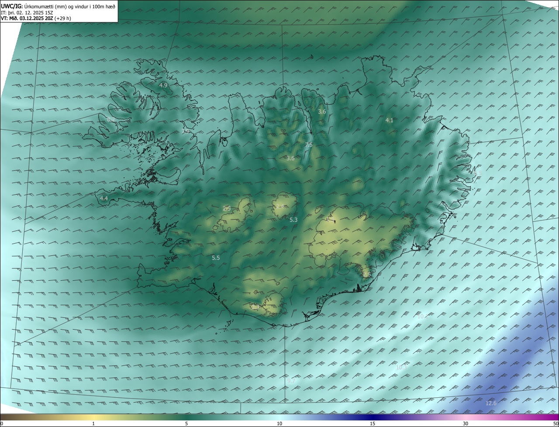Image resolution: width=559 pixels, height=427 pixels.
Task: Click the 5.5 value label on the map
Action: pos(216,258)
